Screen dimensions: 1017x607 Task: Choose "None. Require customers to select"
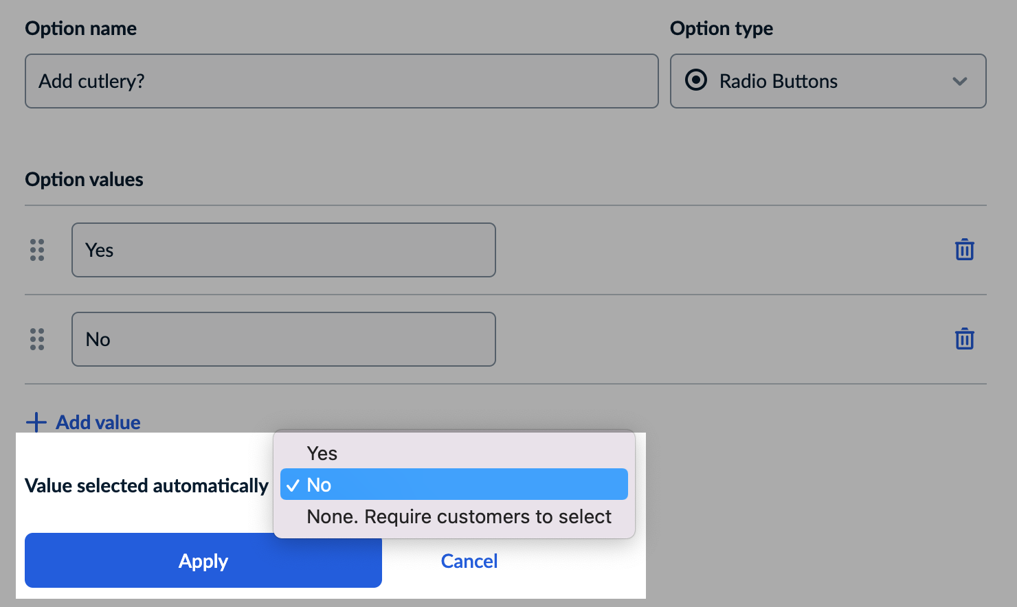[458, 516]
